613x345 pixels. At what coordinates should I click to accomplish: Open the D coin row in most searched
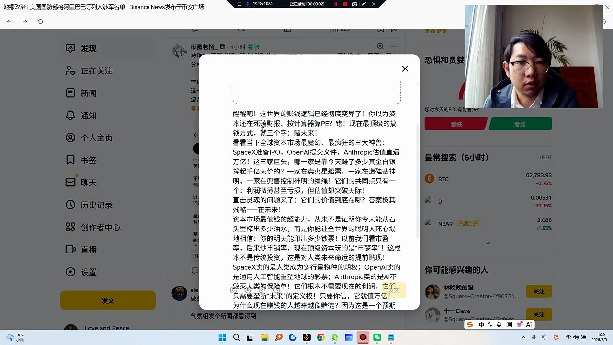[488, 201]
